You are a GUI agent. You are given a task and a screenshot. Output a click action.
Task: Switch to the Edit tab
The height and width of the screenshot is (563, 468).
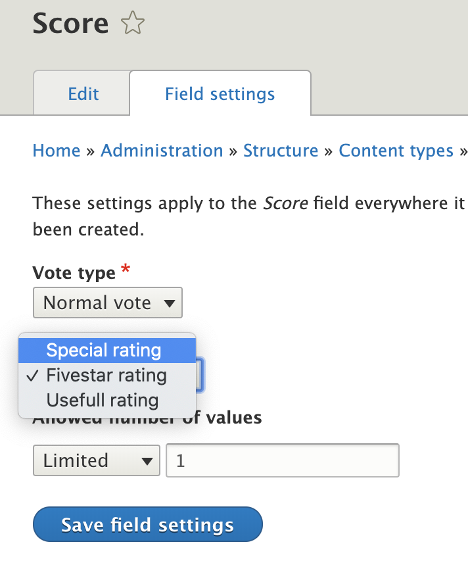tap(83, 93)
